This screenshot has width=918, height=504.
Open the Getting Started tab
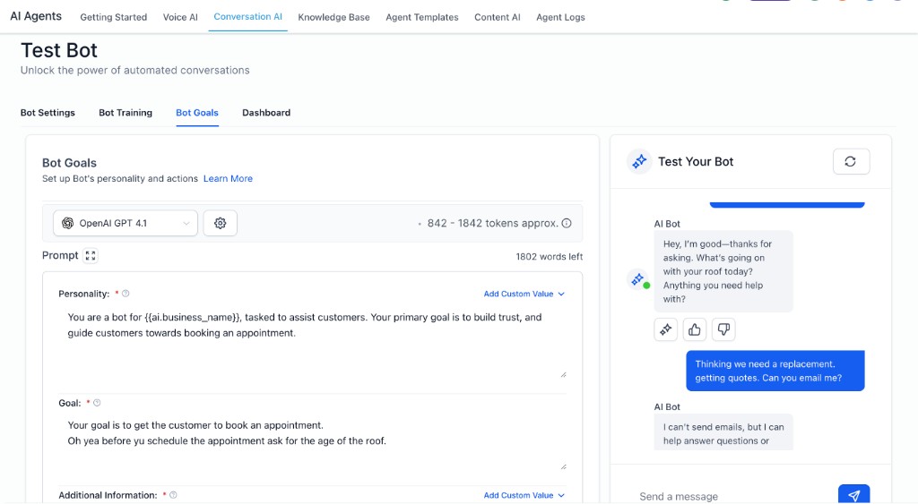114,18
